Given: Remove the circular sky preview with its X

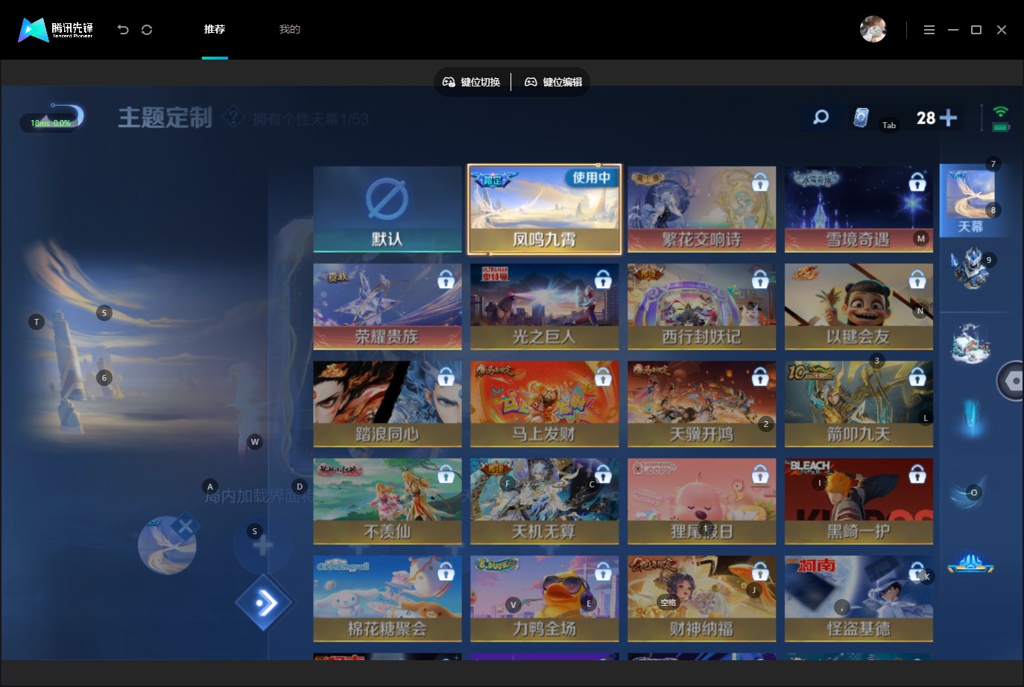Looking at the screenshot, I should [185, 527].
